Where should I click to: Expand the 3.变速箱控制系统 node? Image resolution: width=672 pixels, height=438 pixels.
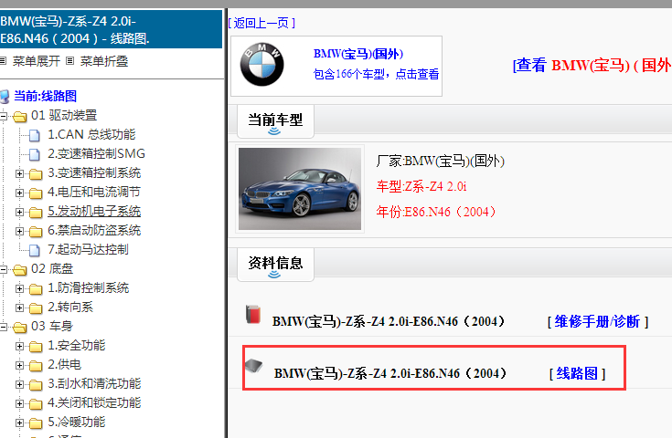click(x=20, y=173)
